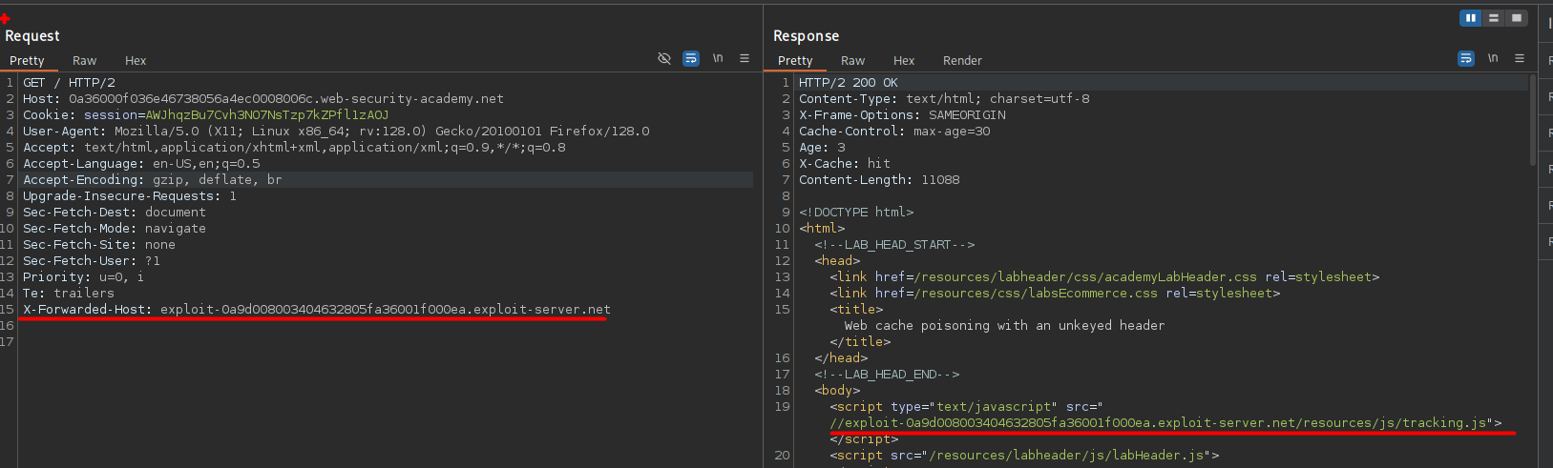Click the X-Cache: hit header
The width and height of the screenshot is (1553, 468).
point(845,164)
